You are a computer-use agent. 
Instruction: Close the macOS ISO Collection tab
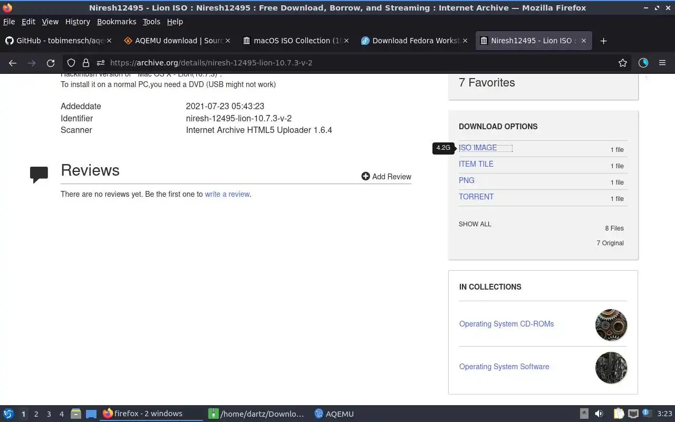click(346, 41)
